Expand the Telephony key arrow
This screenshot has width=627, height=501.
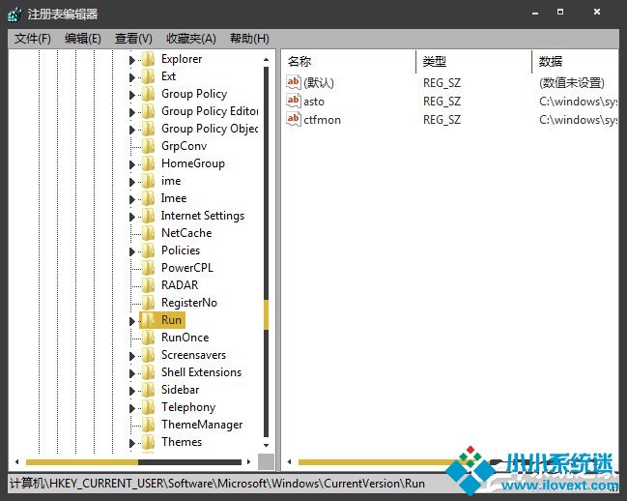131,408
